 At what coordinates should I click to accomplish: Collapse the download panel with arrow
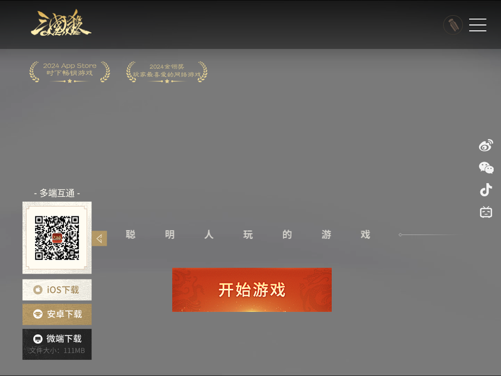click(99, 239)
